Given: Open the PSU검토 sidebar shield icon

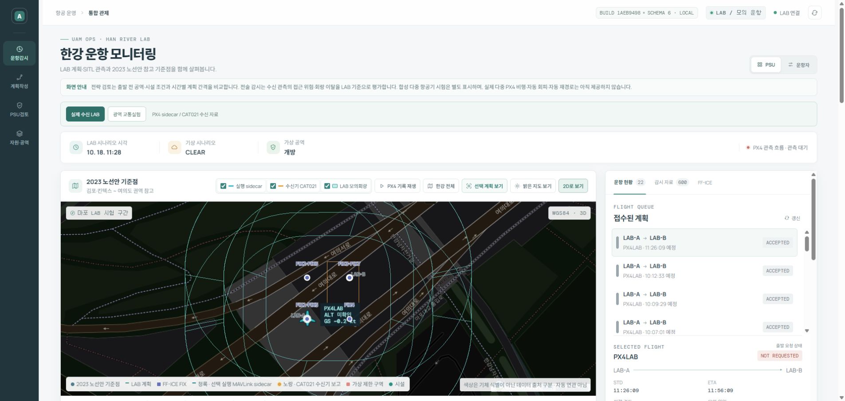Looking at the screenshot, I should pyautogui.click(x=19, y=106).
